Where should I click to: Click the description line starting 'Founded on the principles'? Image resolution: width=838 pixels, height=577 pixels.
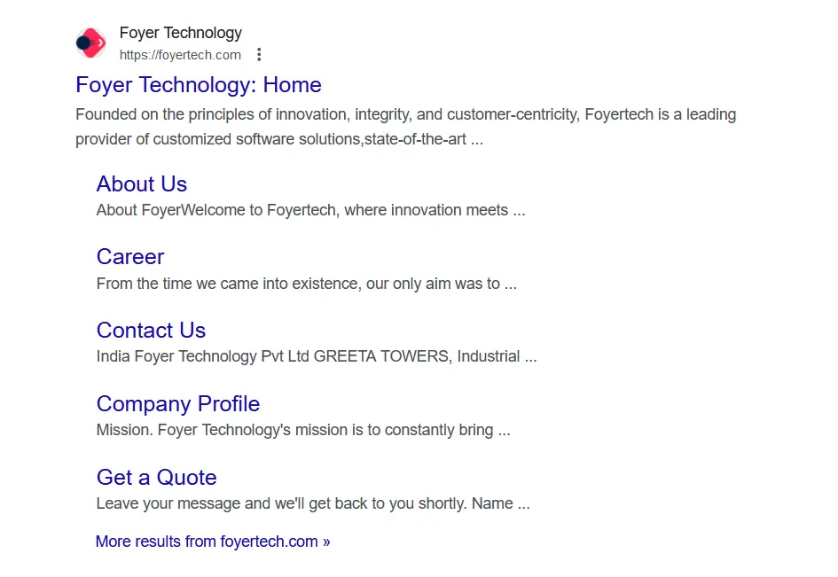(x=405, y=114)
